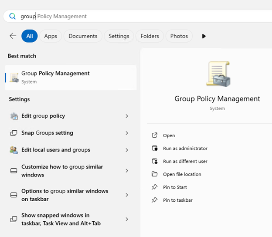Screen dimensions: 272x237
Task: Show more filter categories arrow
Action: pos(204,36)
